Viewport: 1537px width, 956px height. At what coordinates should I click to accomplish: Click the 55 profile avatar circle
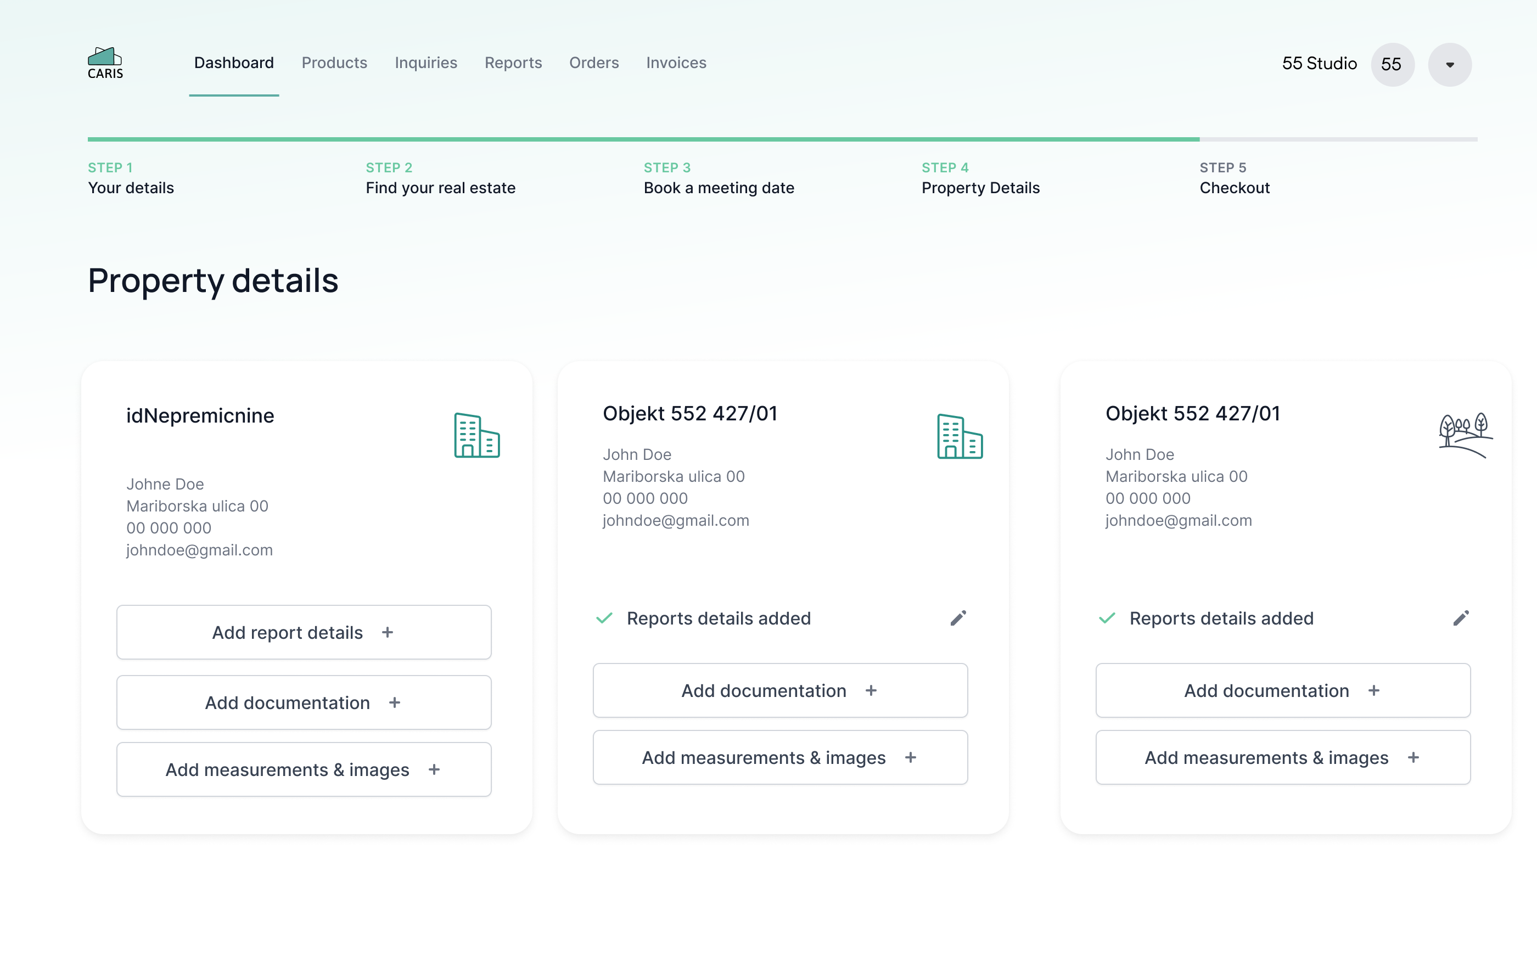tap(1392, 64)
